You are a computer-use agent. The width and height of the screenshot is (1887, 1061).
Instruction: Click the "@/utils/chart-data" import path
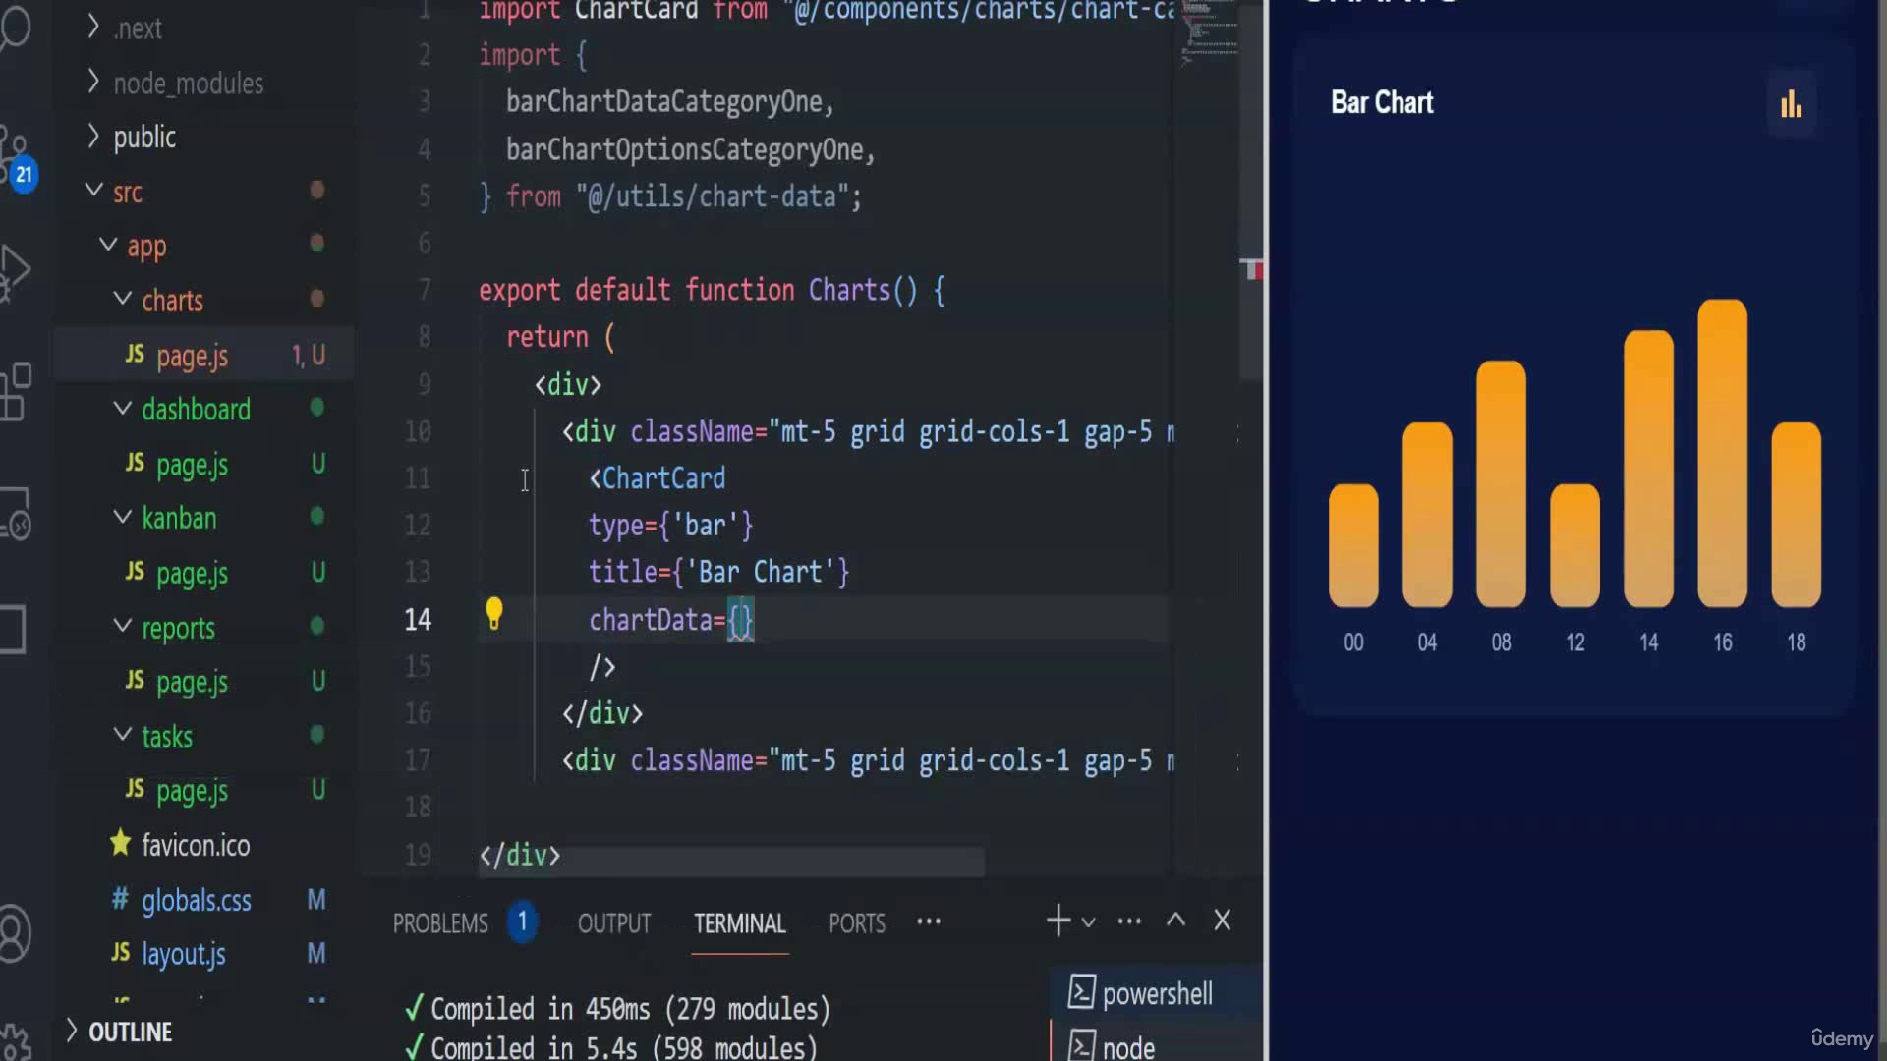(x=713, y=196)
